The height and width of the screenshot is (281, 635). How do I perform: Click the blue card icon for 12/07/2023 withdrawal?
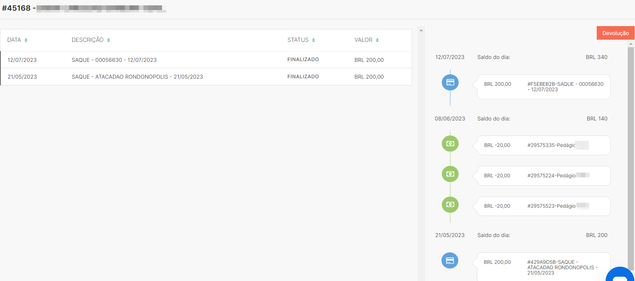[x=450, y=83]
